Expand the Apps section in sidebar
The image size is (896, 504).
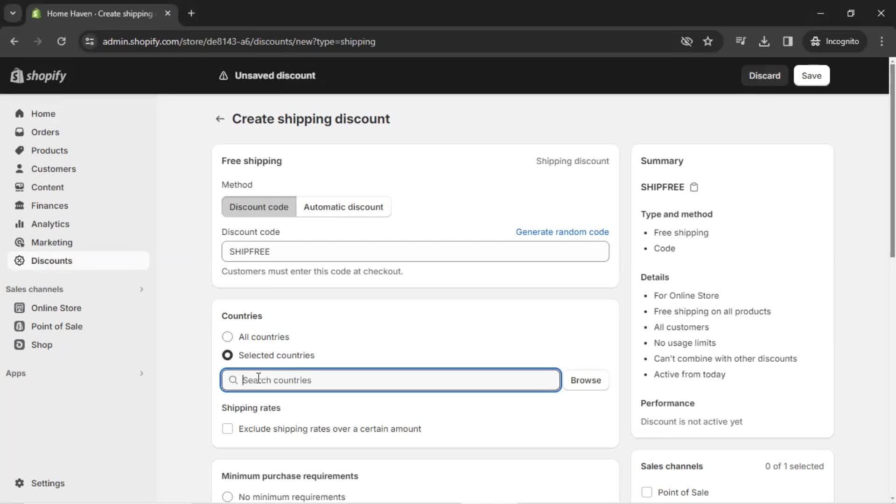pyautogui.click(x=140, y=373)
